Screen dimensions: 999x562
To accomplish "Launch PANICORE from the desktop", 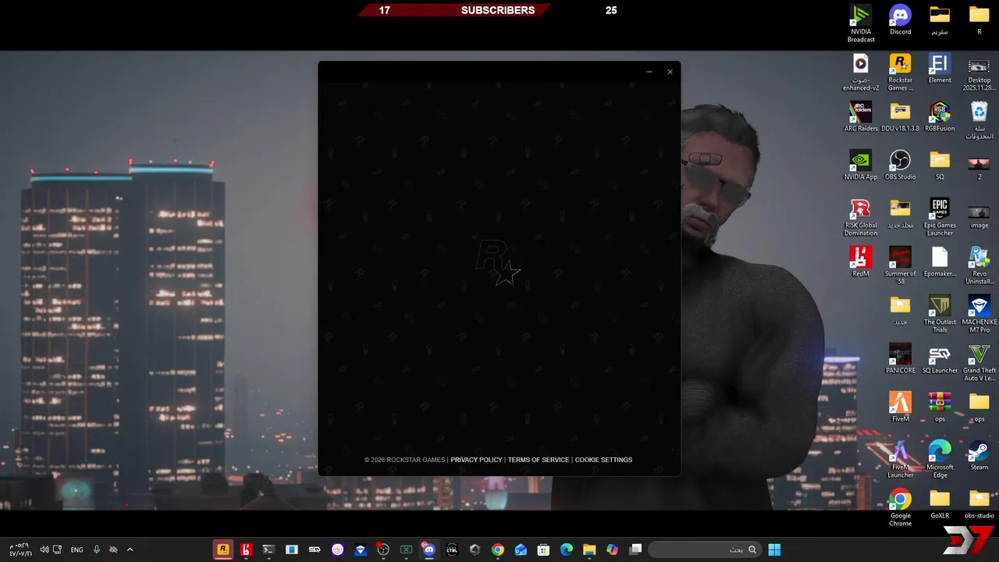I will tap(900, 359).
